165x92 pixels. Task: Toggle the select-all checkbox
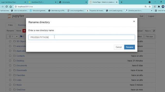click(x=10, y=37)
